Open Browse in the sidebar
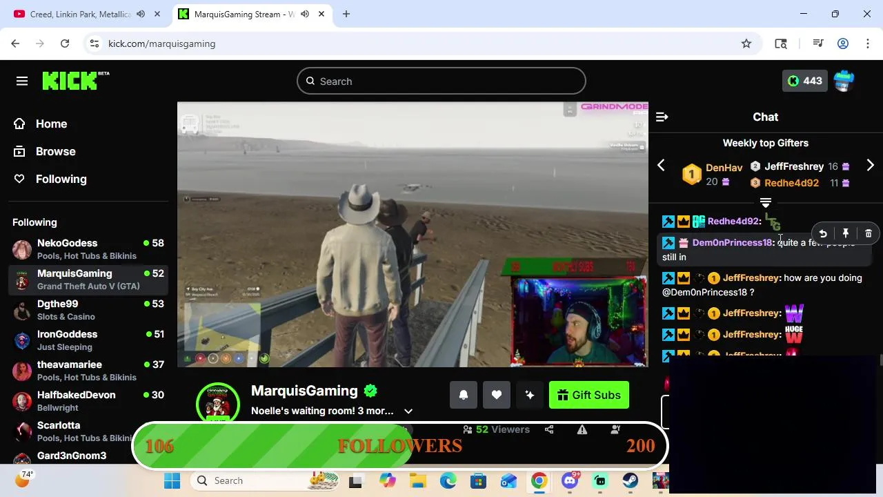 tap(45, 152)
